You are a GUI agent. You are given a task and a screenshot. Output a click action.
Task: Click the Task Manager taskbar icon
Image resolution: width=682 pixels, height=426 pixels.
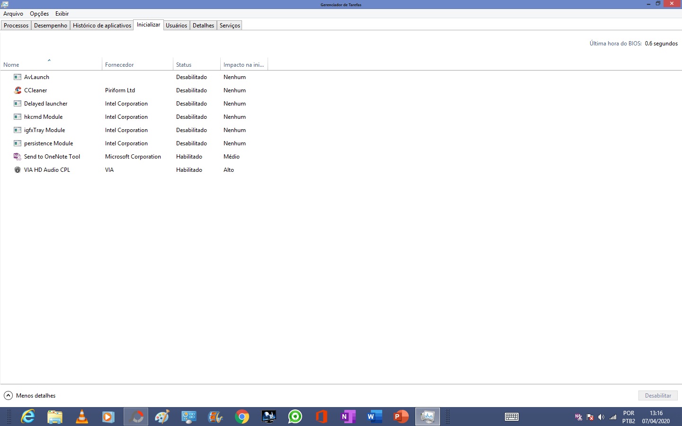pos(428,417)
